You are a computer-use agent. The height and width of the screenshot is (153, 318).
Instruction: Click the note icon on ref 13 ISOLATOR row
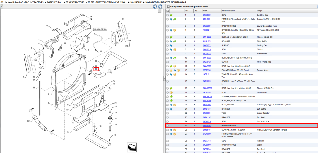click(x=171, y=70)
